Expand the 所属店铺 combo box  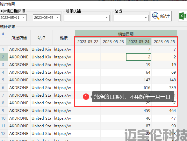[87, 18]
